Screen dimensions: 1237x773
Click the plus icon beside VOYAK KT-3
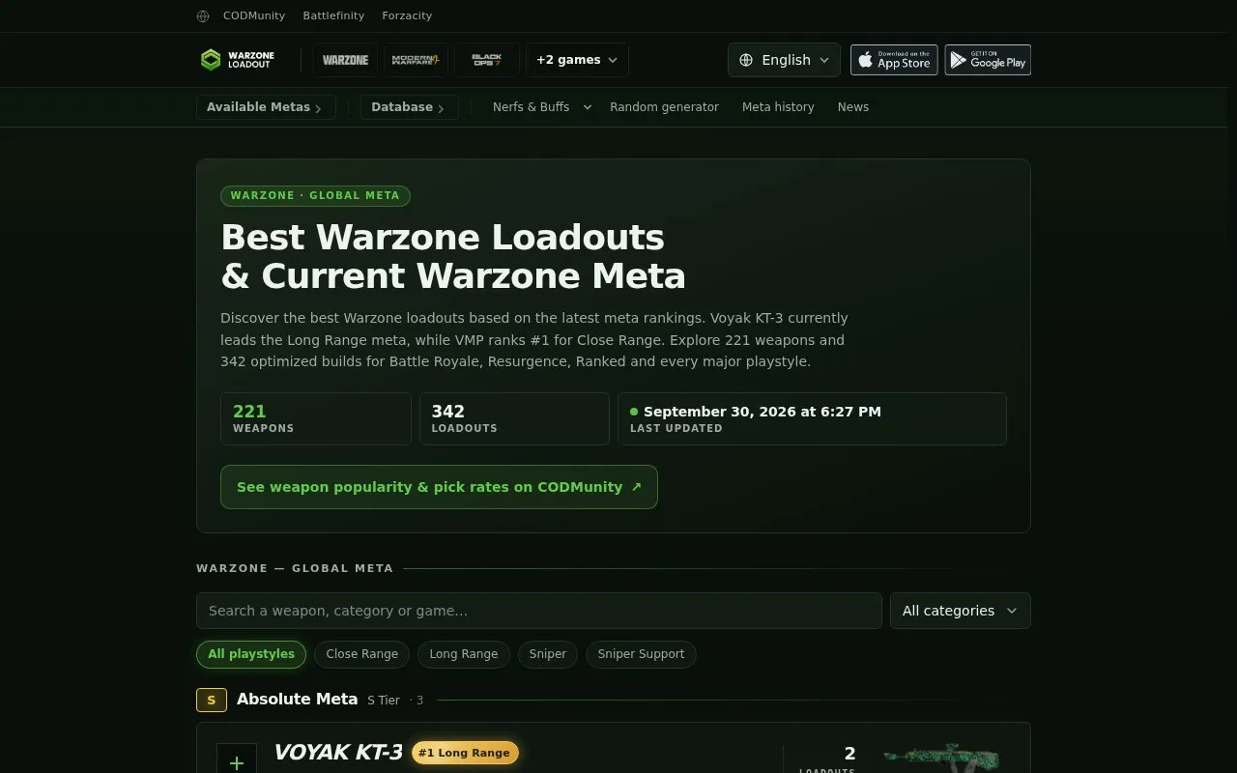[x=237, y=762]
